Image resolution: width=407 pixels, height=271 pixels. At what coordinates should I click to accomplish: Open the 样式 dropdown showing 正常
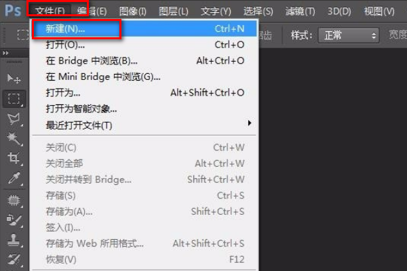click(349, 35)
